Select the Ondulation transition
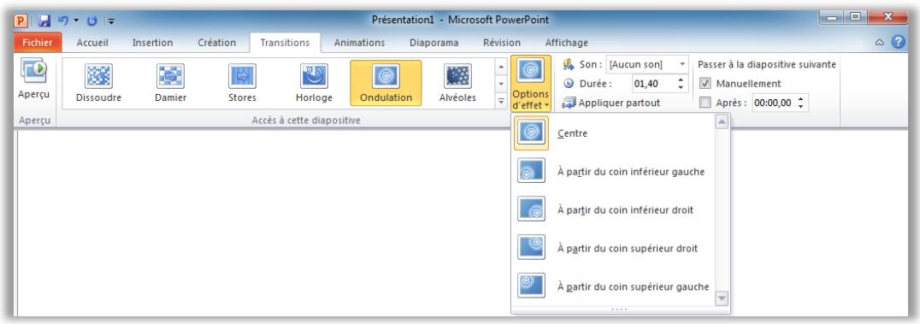 click(x=386, y=83)
